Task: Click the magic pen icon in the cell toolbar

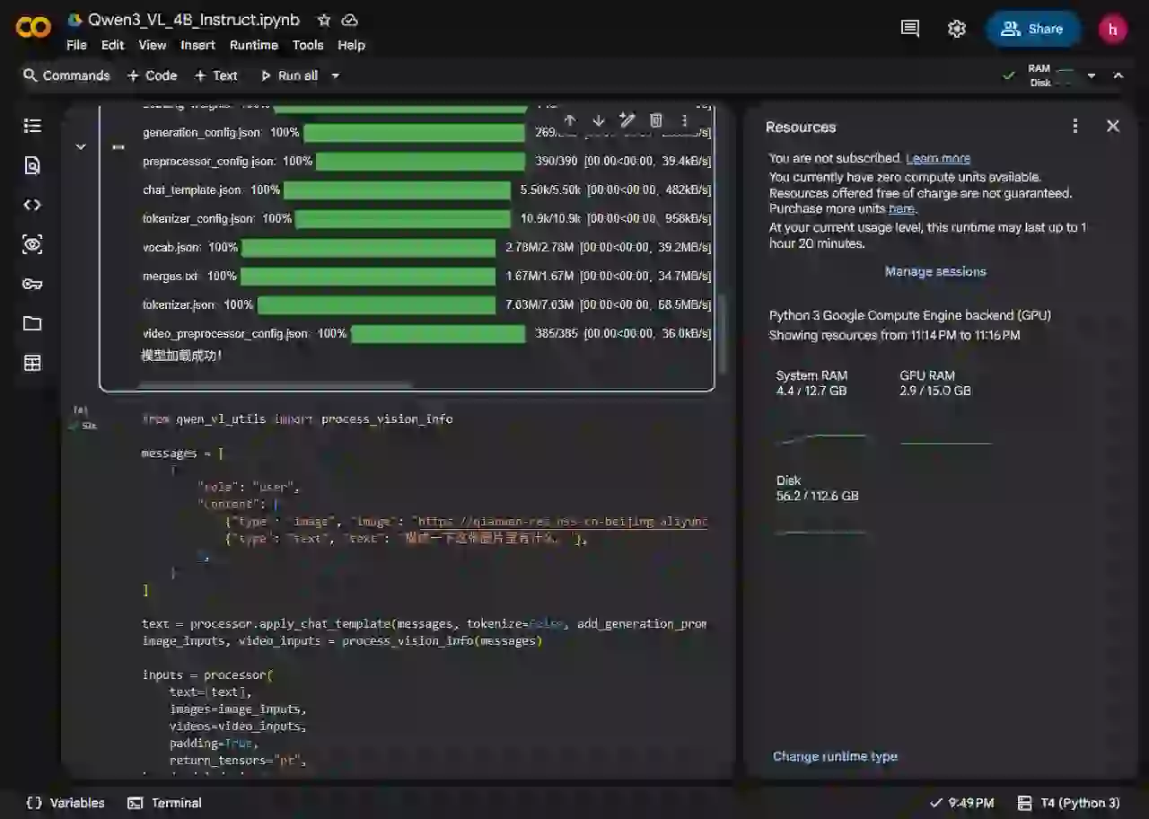Action: point(627,120)
